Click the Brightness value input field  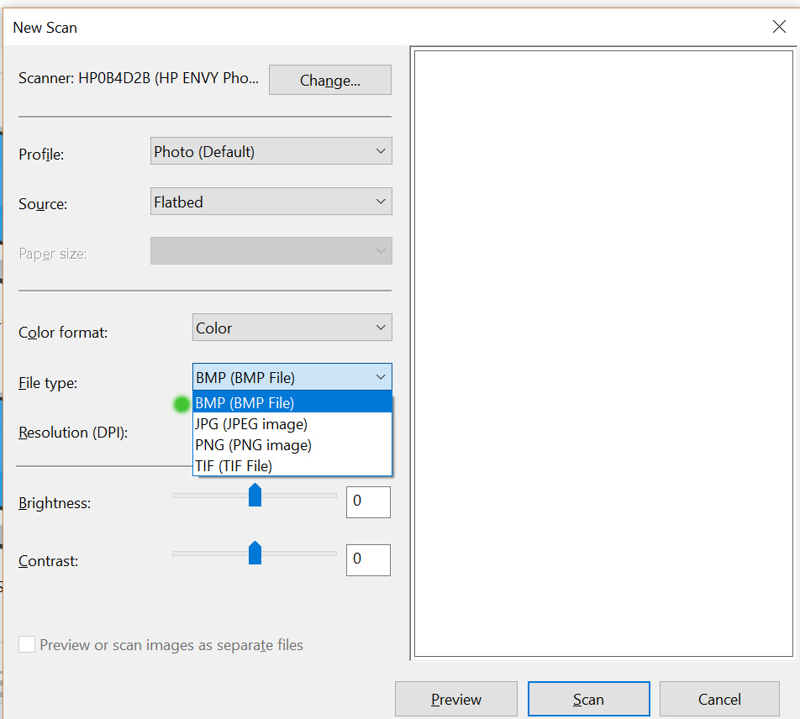click(368, 501)
